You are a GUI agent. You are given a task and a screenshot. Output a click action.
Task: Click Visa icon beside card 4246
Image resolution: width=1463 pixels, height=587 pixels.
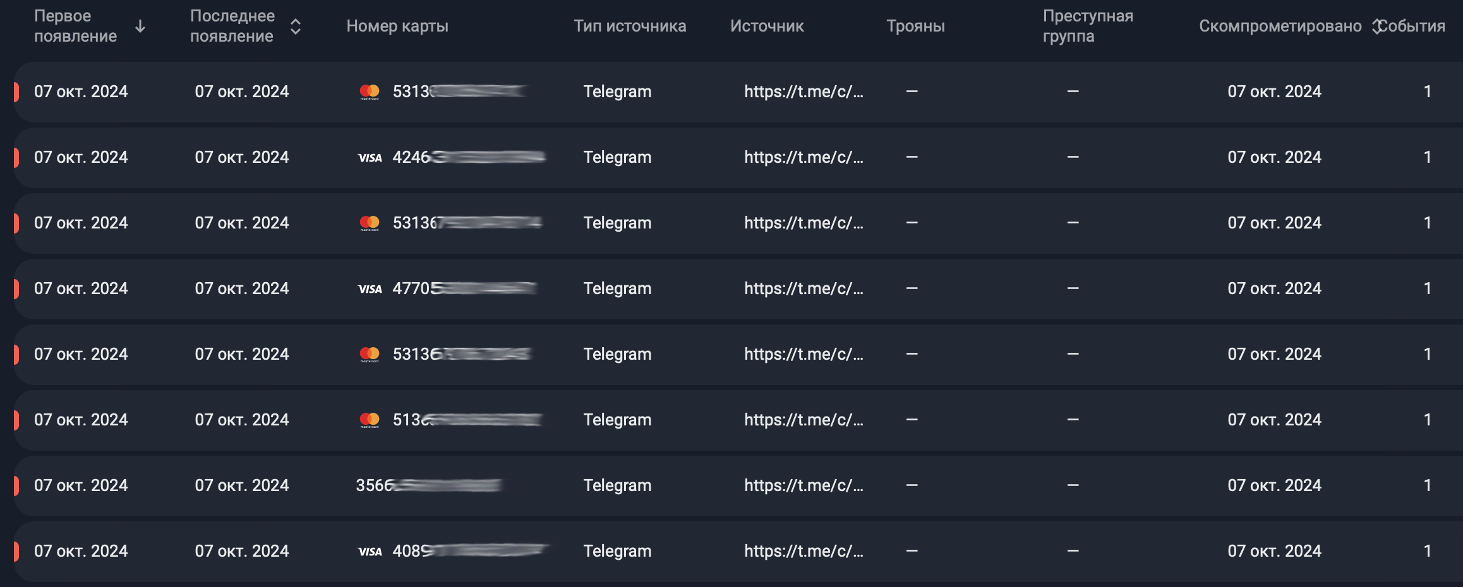[x=370, y=158]
